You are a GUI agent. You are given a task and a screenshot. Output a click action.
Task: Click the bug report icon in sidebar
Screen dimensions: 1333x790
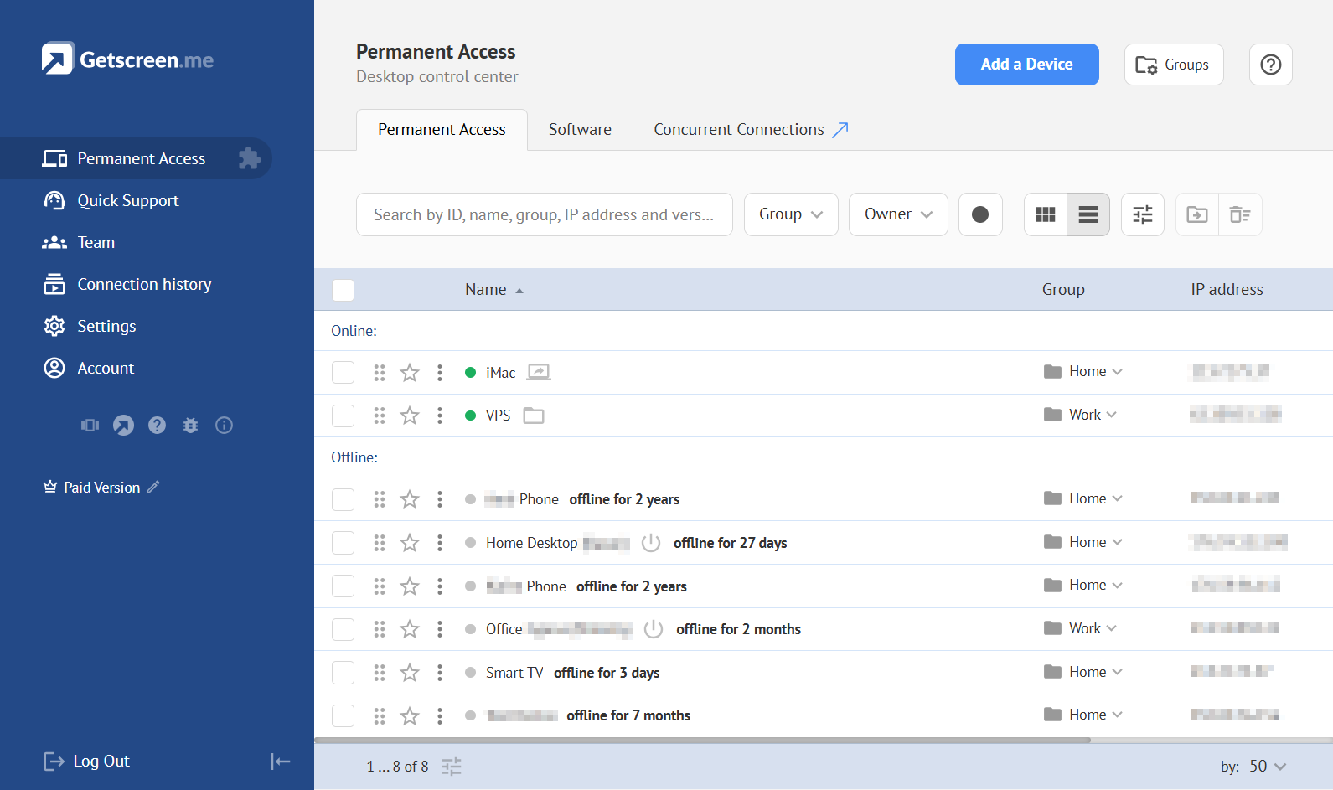(x=190, y=426)
